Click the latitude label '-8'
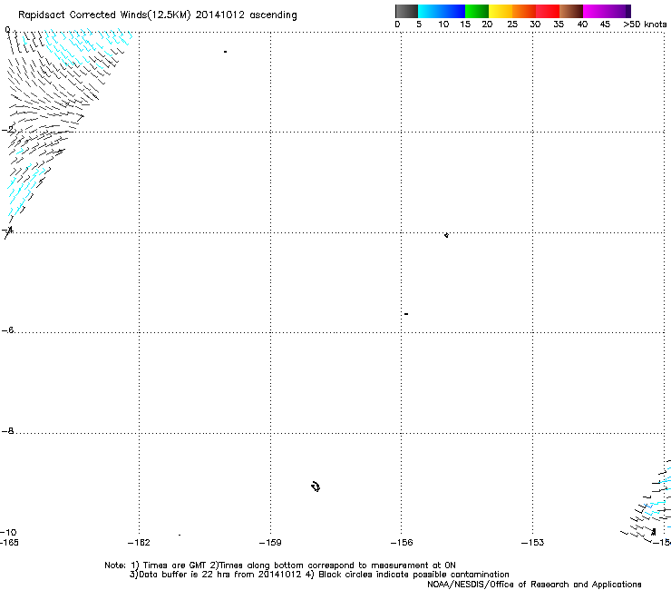This screenshot has height=590, width=671. click(x=7, y=430)
